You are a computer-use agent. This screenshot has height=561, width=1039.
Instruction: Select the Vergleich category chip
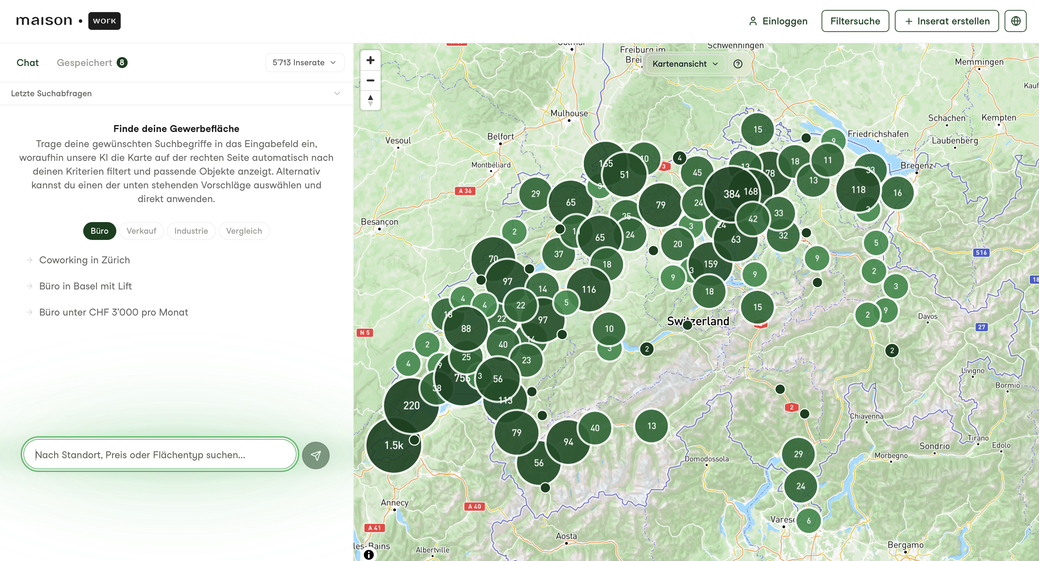[244, 231]
